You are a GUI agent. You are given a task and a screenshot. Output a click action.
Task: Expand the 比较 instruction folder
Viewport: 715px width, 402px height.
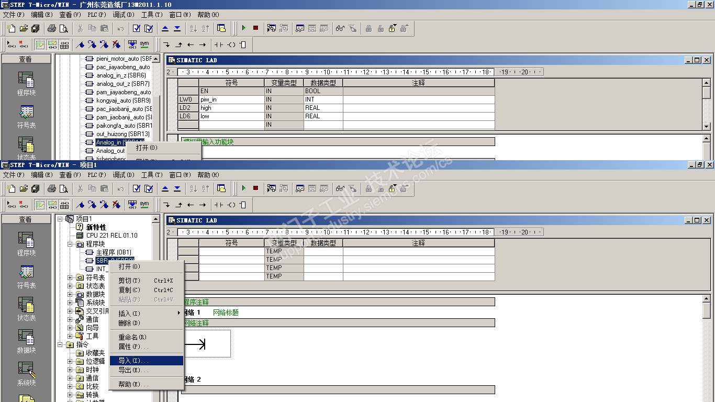(x=71, y=386)
